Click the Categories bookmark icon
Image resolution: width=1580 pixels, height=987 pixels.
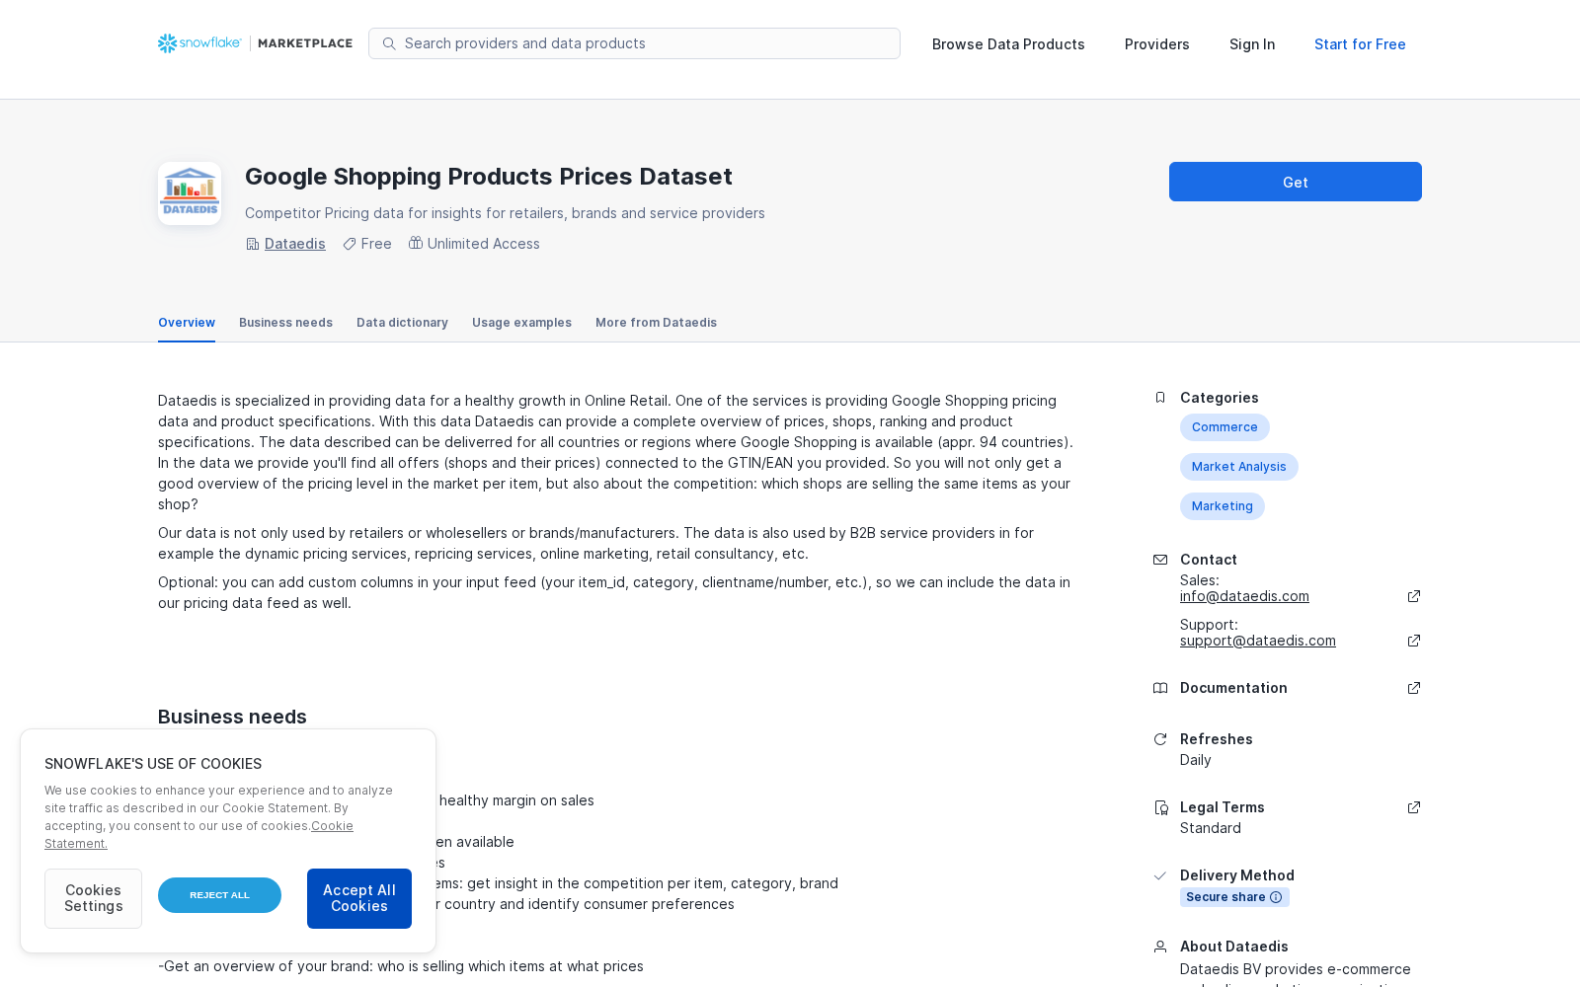(1160, 398)
